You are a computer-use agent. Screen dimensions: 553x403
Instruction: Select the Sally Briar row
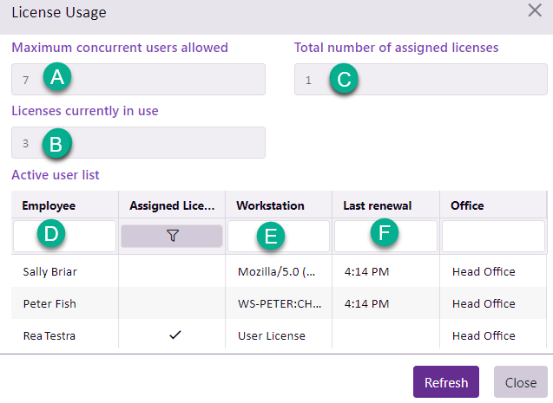click(50, 271)
